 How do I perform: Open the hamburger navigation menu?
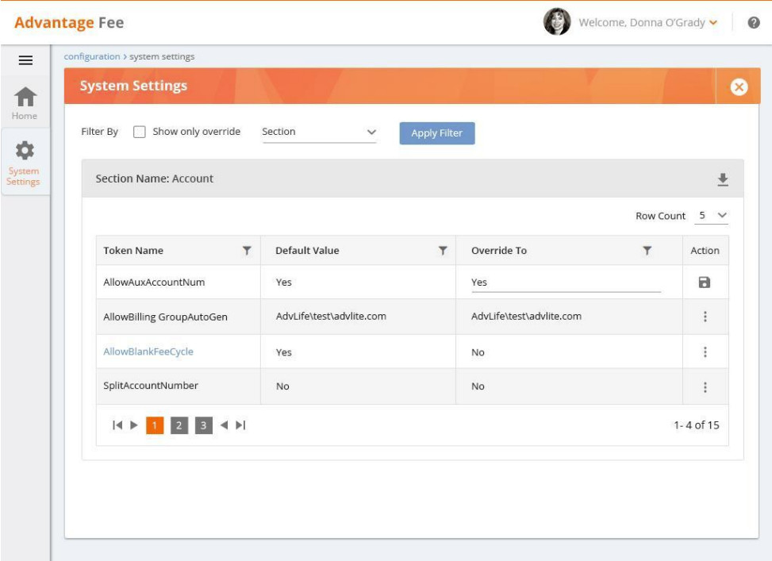pos(25,61)
